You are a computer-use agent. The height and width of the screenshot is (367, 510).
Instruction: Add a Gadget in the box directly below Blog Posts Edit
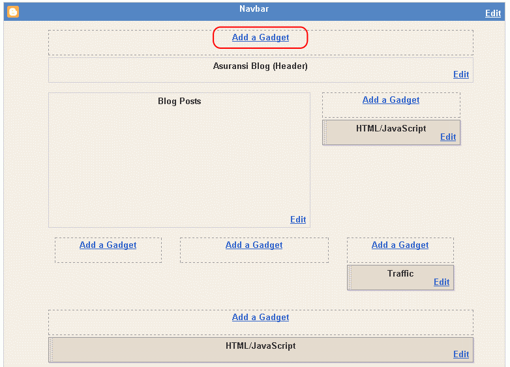pos(254,245)
